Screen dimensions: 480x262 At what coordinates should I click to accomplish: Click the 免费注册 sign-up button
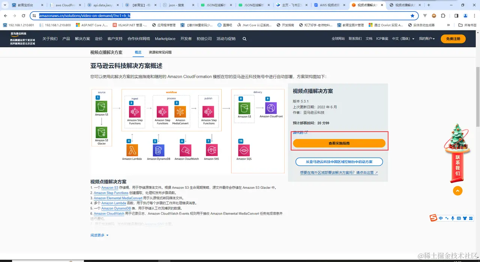(453, 39)
